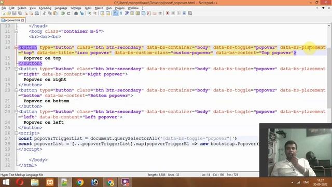Open the Search menu
332x187 pixels.
(22, 8)
